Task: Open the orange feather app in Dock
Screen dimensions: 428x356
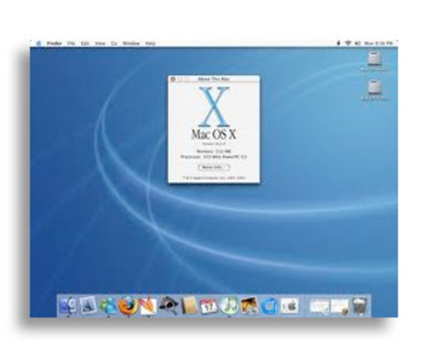Action: pyautogui.click(x=148, y=306)
